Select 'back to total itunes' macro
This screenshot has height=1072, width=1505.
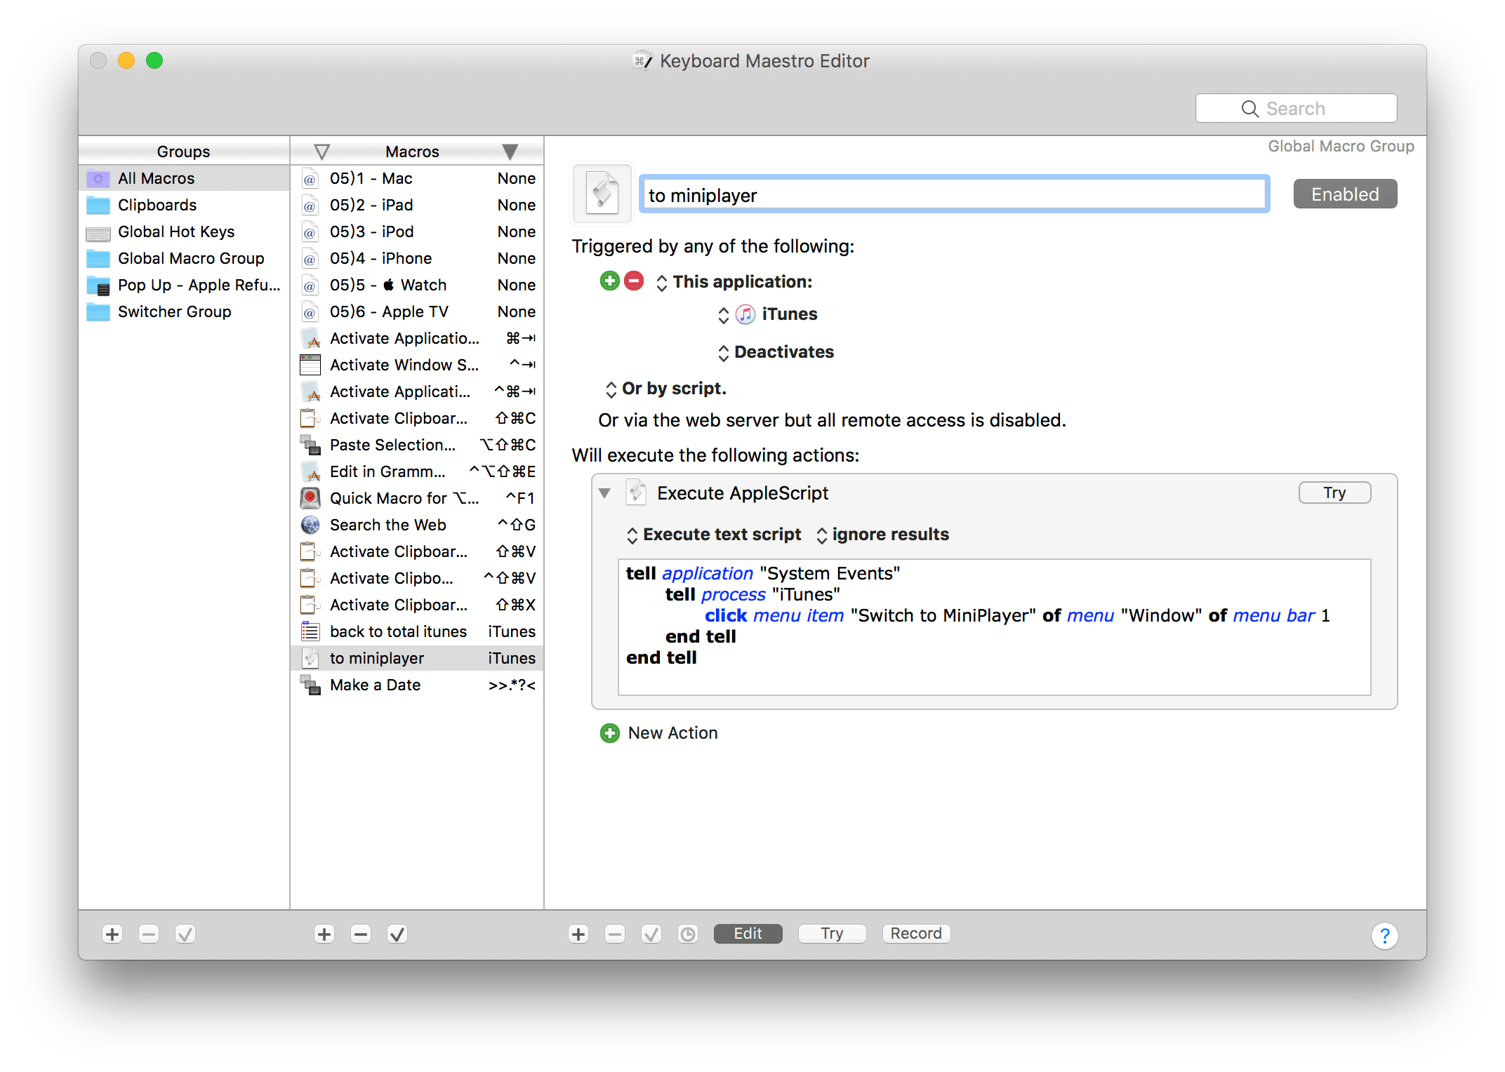click(x=417, y=631)
